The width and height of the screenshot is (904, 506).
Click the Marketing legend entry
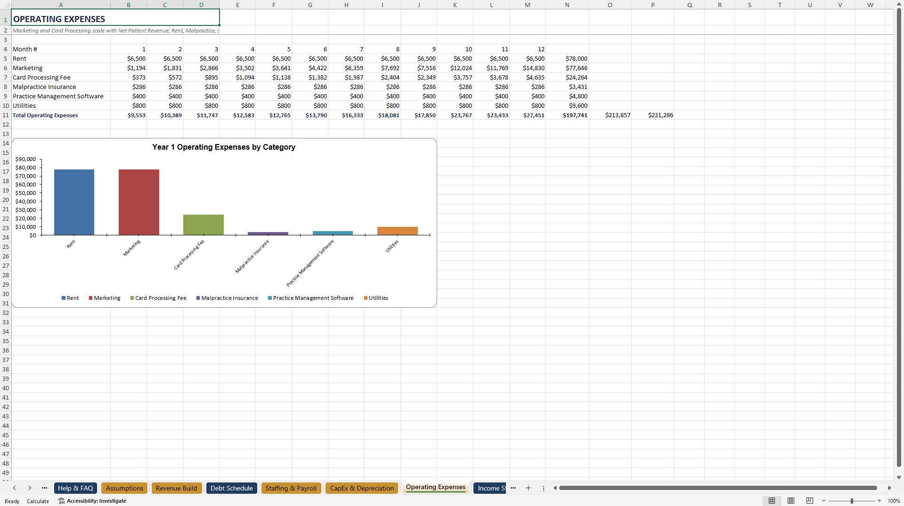coord(105,298)
